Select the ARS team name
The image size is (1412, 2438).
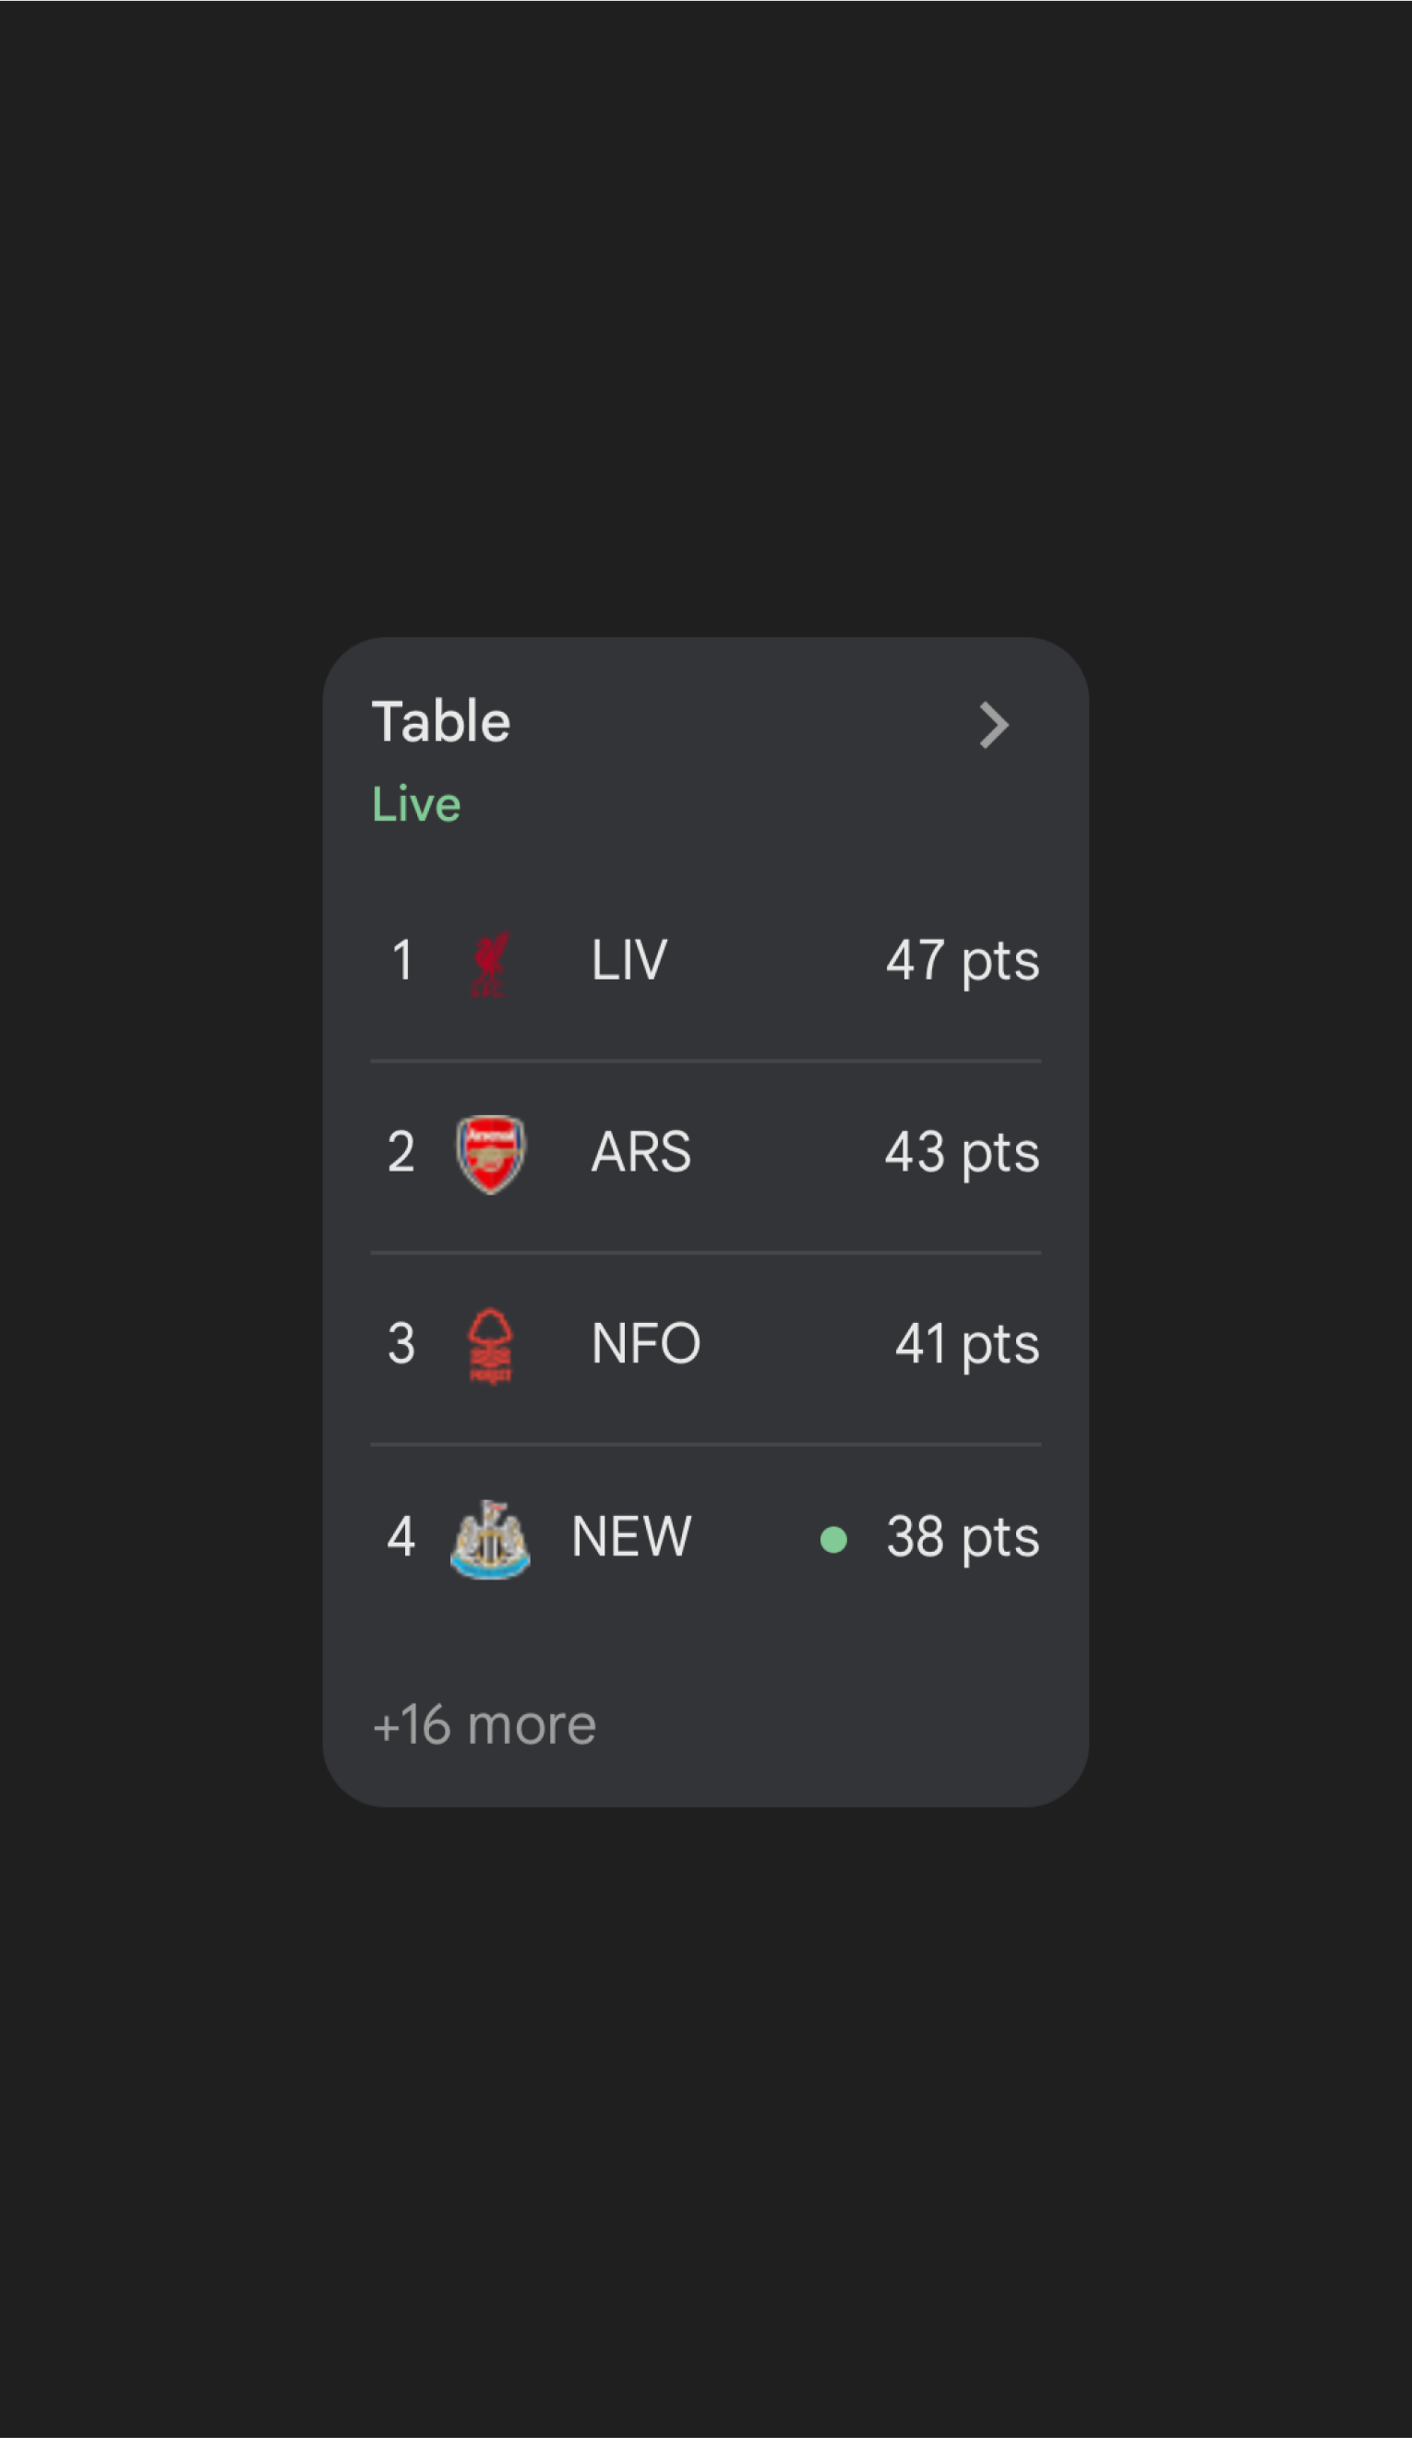click(x=641, y=1152)
